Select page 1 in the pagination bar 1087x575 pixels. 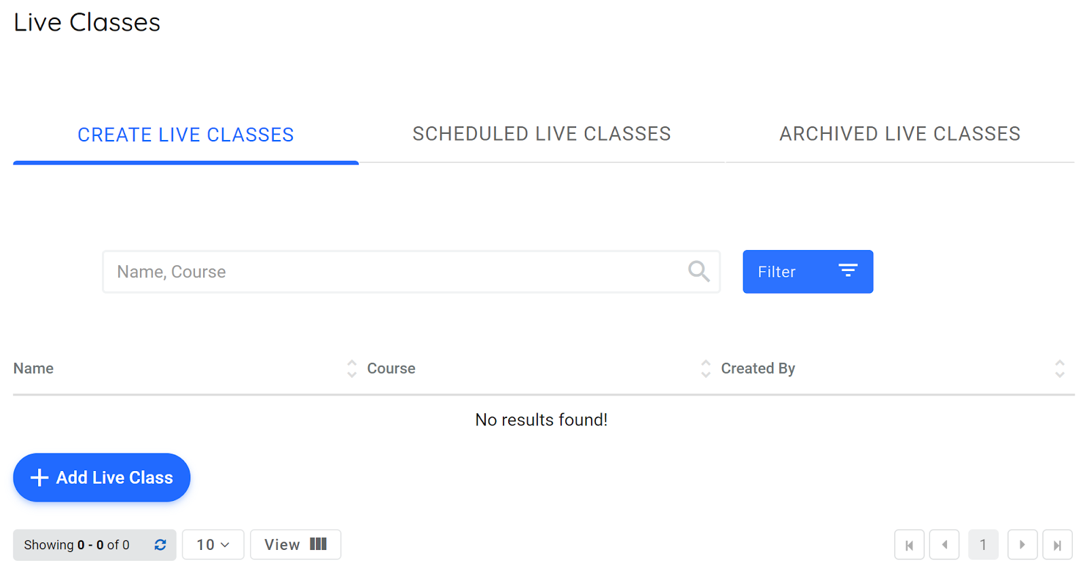pyautogui.click(x=983, y=544)
